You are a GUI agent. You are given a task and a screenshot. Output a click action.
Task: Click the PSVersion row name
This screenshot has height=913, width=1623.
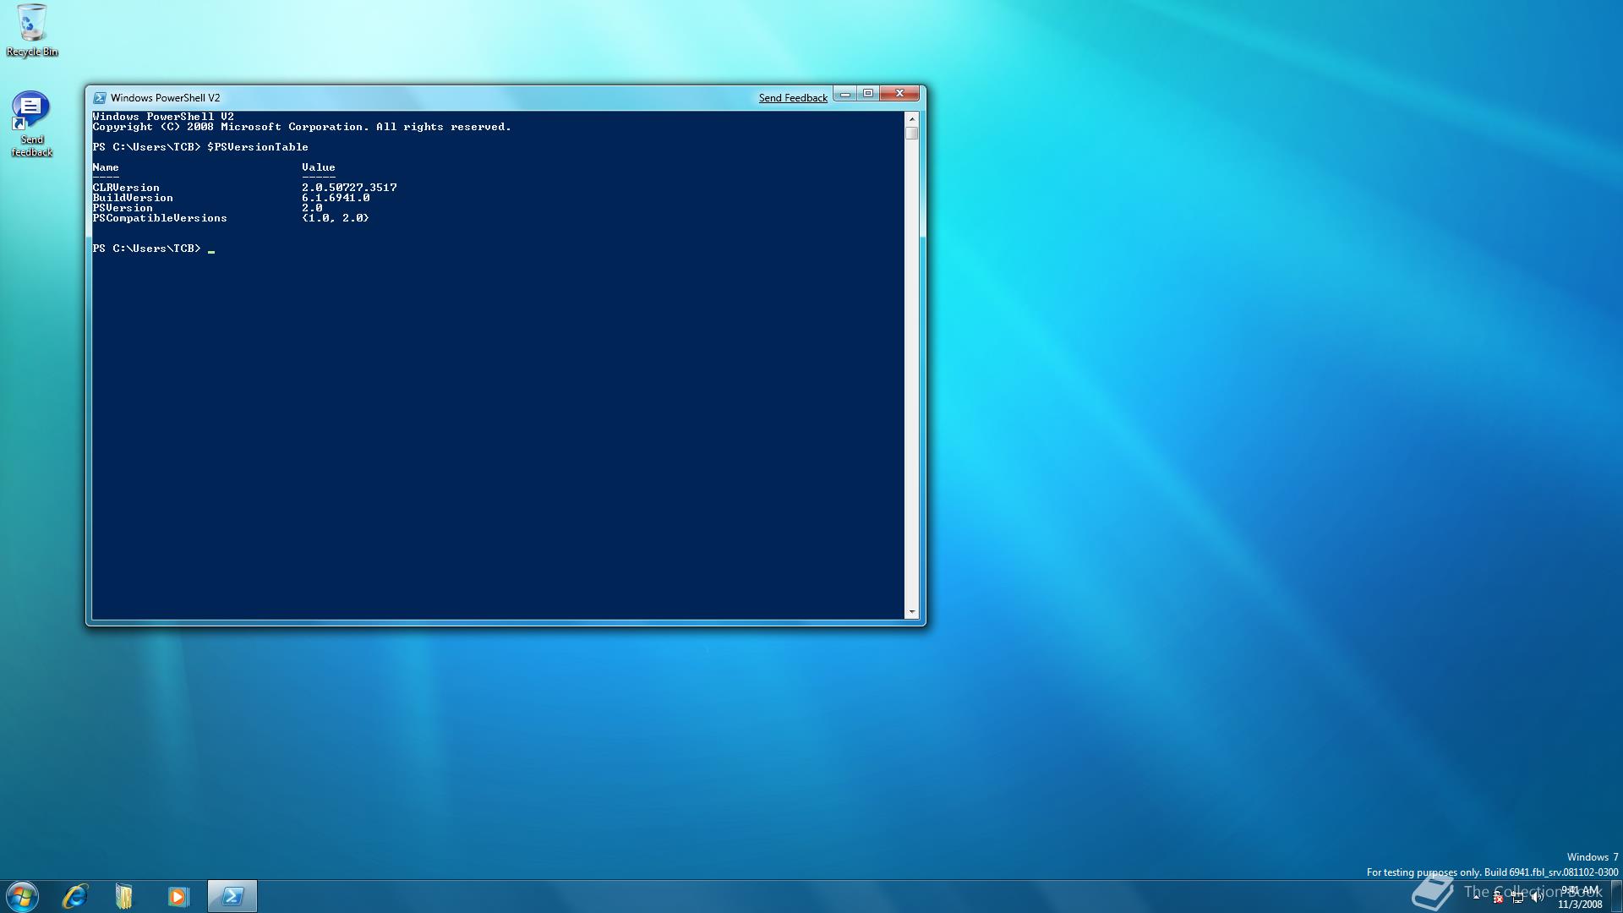tap(123, 208)
